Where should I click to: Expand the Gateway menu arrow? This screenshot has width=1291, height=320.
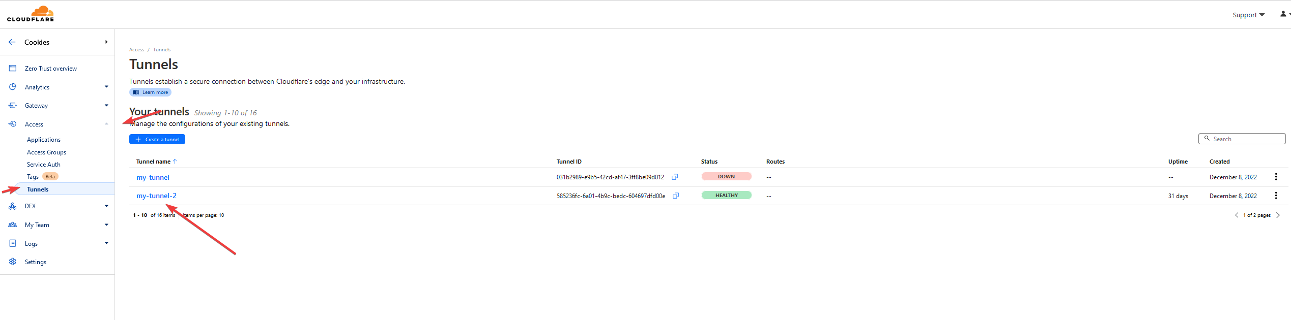[x=106, y=106]
